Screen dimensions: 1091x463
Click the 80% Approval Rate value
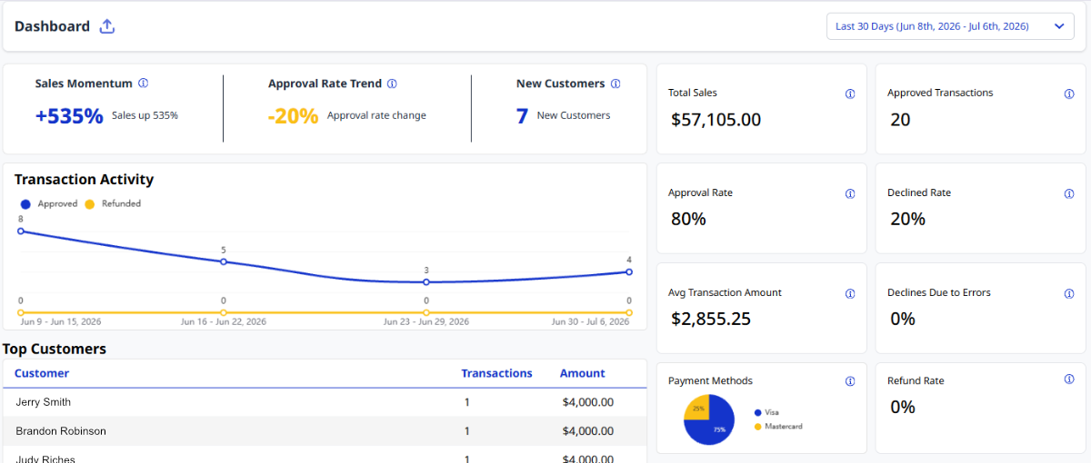pyautogui.click(x=688, y=219)
